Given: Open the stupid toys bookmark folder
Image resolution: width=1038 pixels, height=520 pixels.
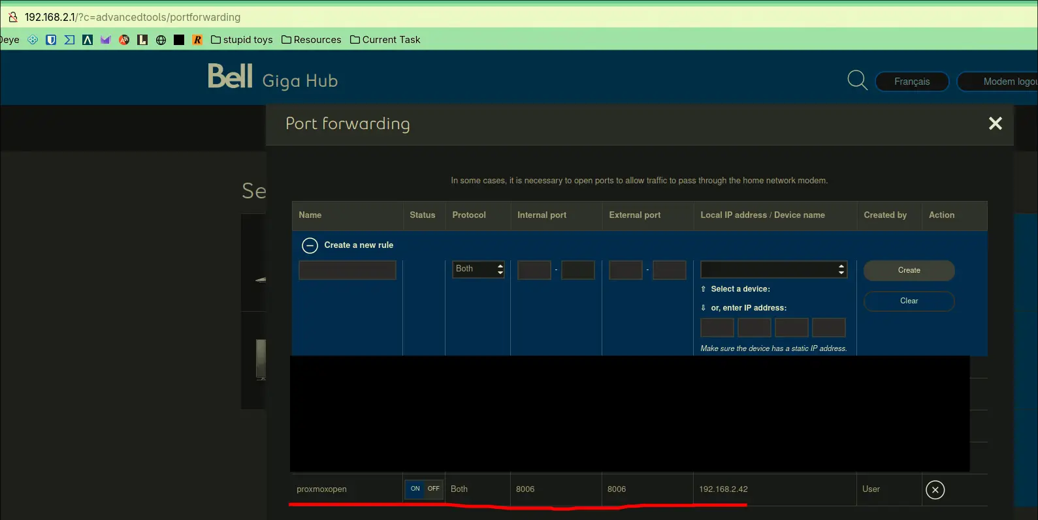Looking at the screenshot, I should [x=242, y=40].
